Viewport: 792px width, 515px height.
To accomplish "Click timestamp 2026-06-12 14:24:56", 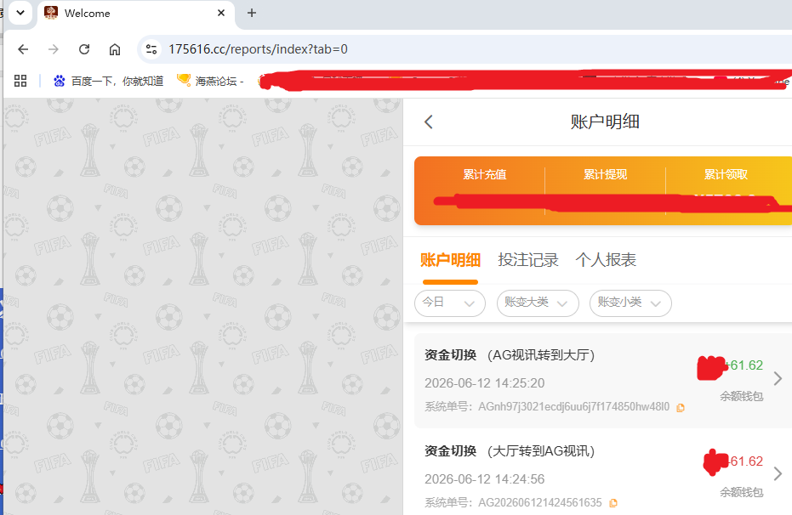I will pyautogui.click(x=484, y=479).
